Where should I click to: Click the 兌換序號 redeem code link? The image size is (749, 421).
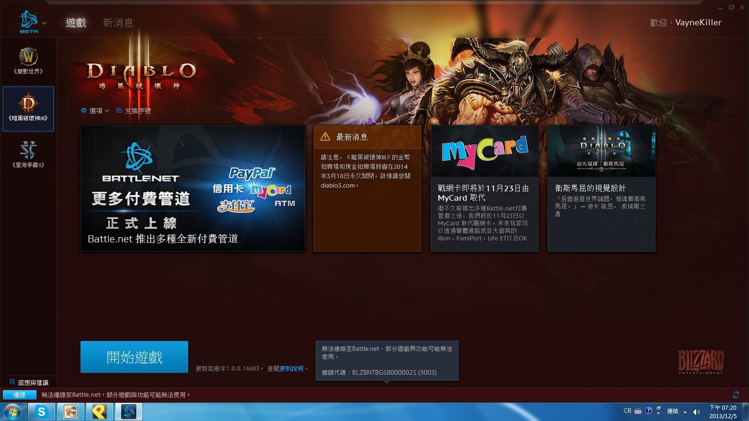134,111
